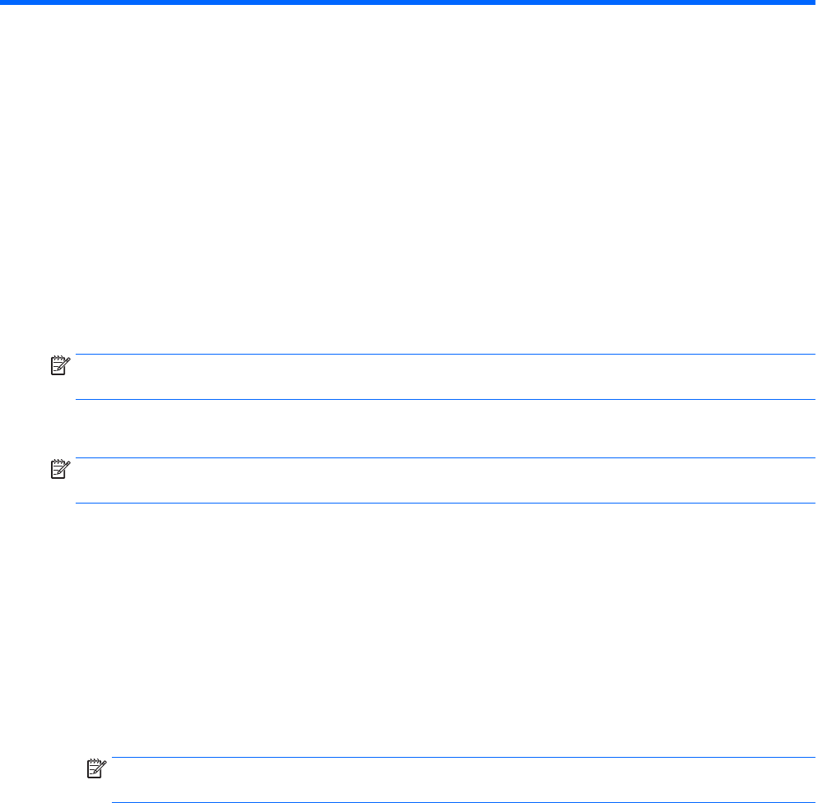Click inside the second note's empty body
This screenshot has height=803, width=816.
tap(444, 481)
